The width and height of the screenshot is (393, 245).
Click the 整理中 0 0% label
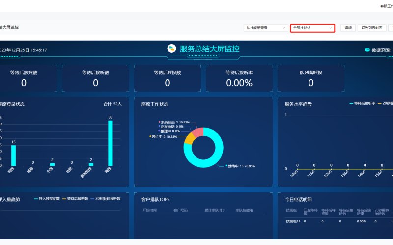point(170,131)
